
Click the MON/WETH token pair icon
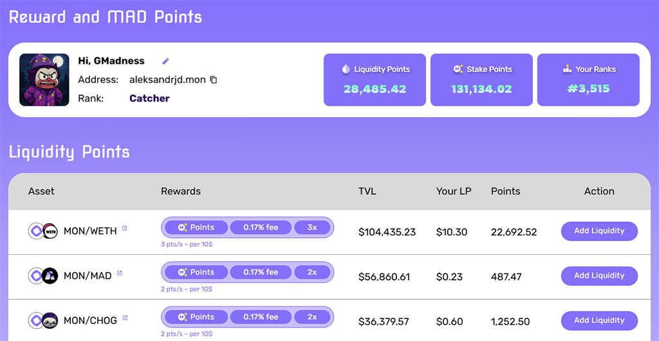pyautogui.click(x=43, y=231)
